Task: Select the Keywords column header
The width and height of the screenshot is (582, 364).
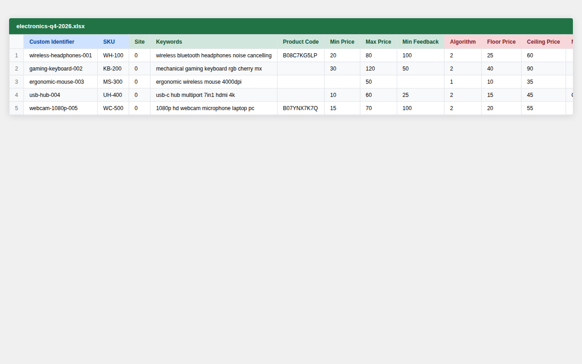Action: (169, 42)
